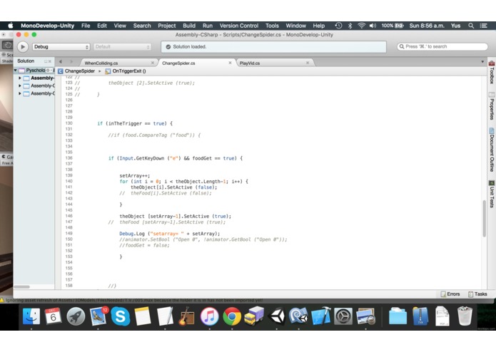
Task: Click the Time Machine menu bar icon
Action: coord(338,26)
